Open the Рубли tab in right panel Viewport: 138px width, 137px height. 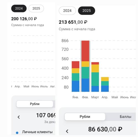tap(85, 117)
